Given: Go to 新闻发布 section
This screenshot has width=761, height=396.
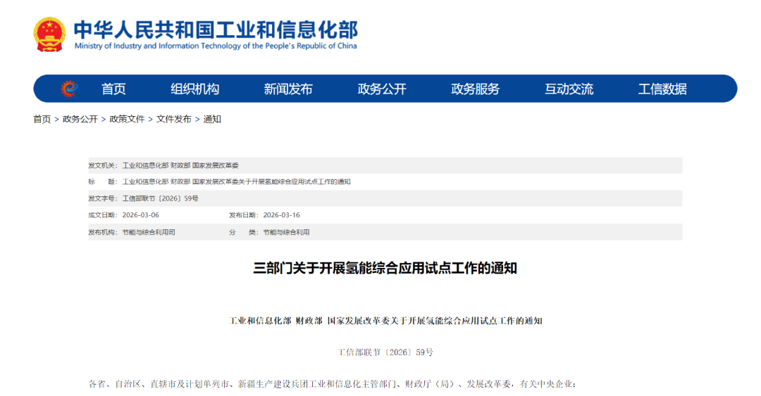Looking at the screenshot, I should coord(287,89).
